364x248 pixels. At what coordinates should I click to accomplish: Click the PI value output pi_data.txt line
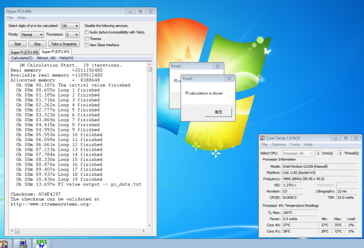[78, 184]
